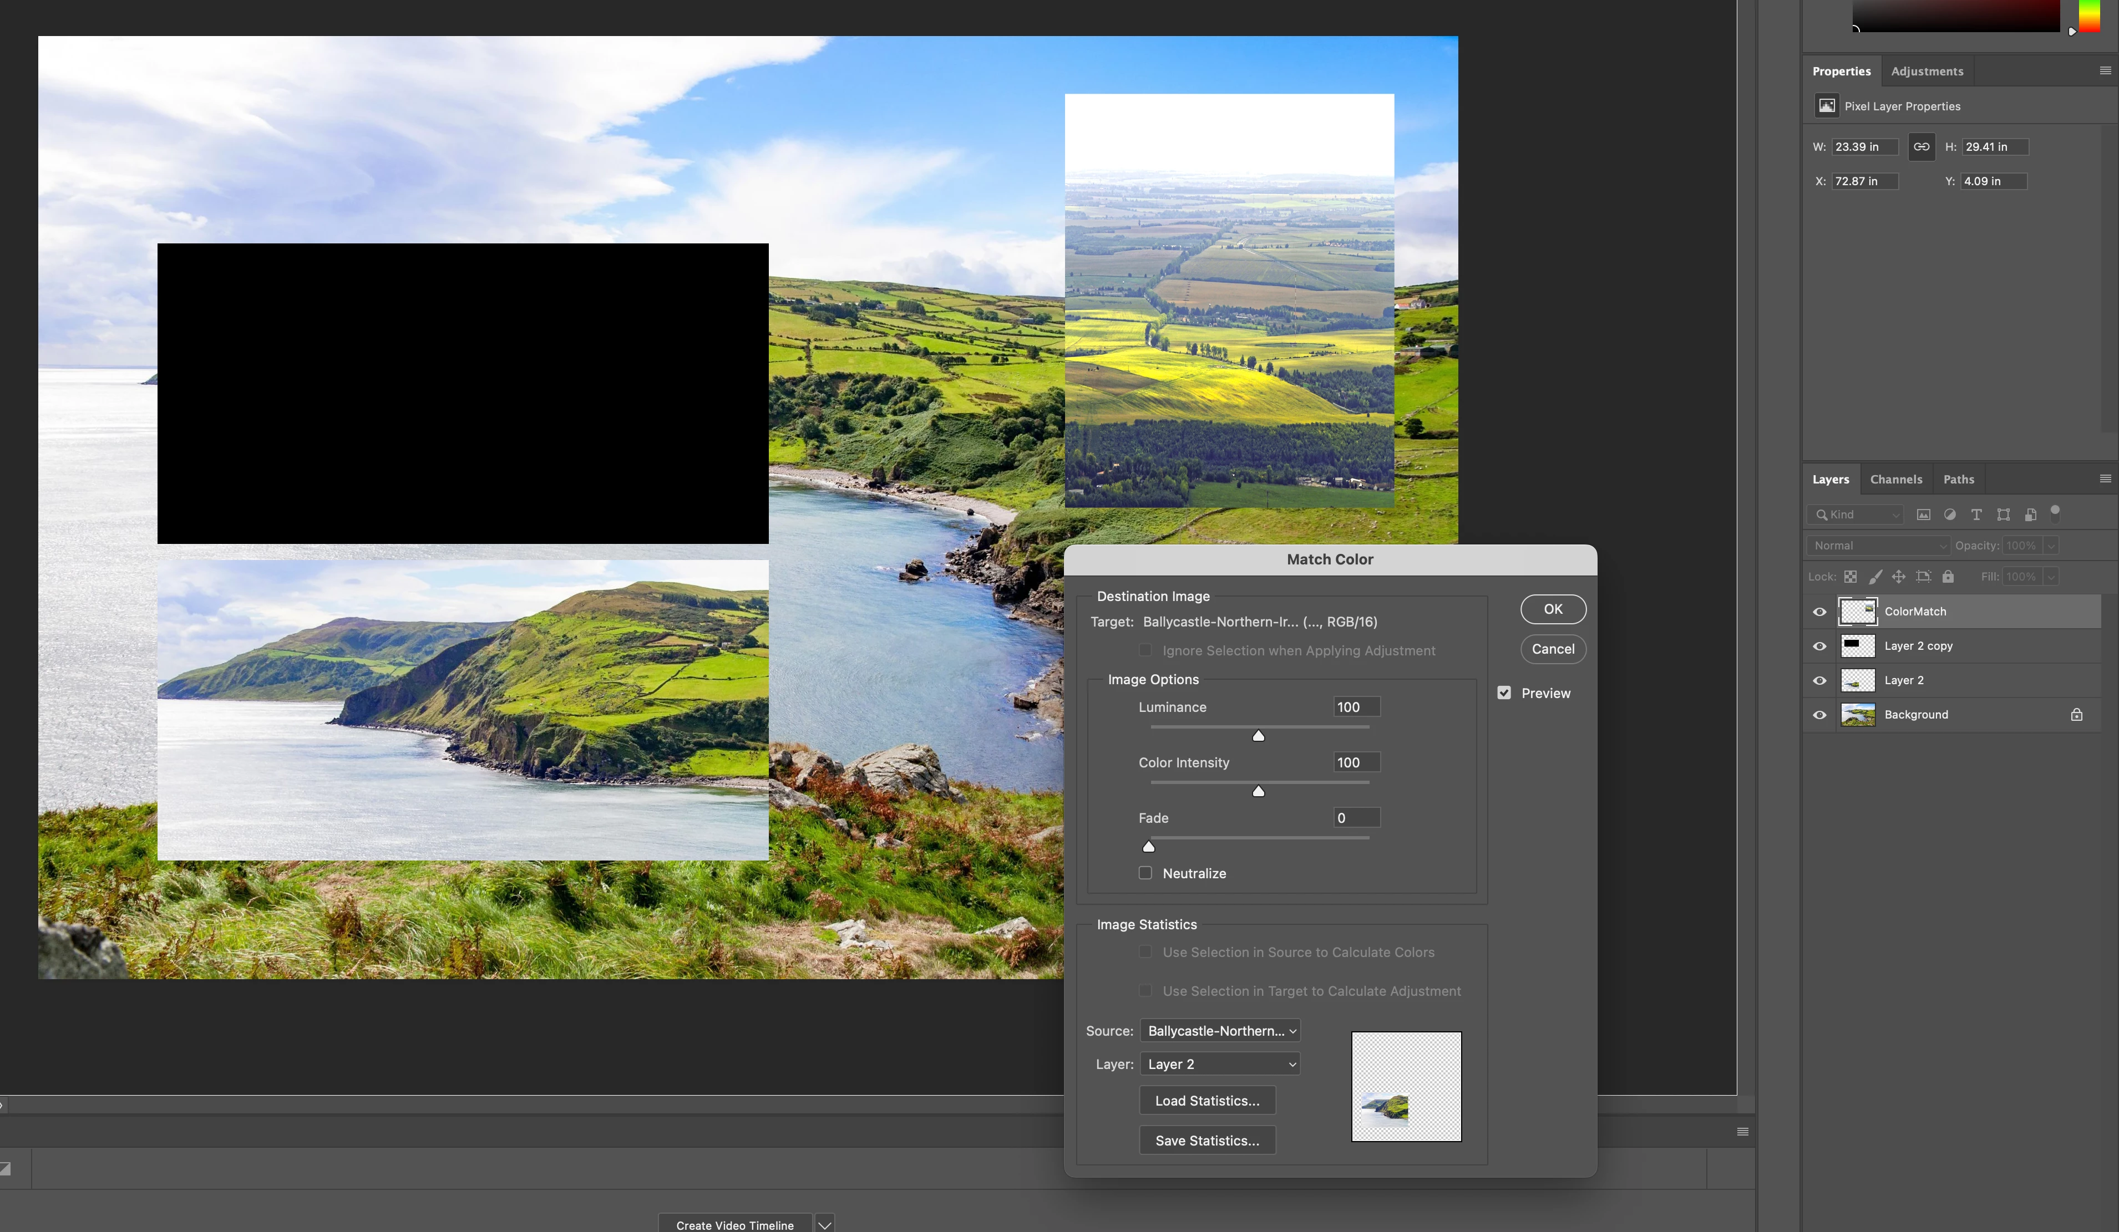Click the lock transparent pixels icon
Viewport: 2119px width, 1232px height.
click(1850, 577)
